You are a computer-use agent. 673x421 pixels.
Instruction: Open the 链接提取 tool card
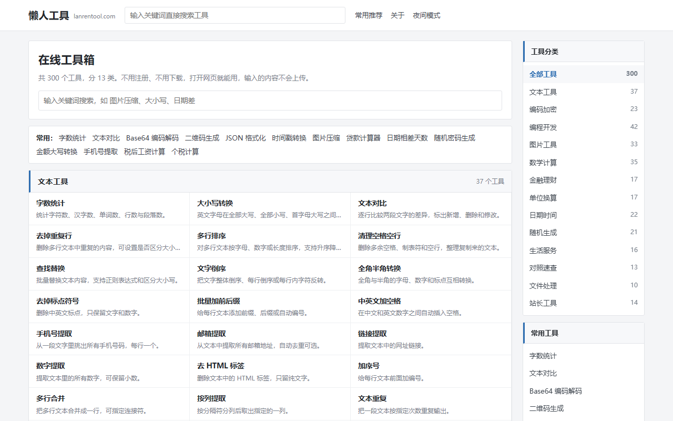pos(431,339)
